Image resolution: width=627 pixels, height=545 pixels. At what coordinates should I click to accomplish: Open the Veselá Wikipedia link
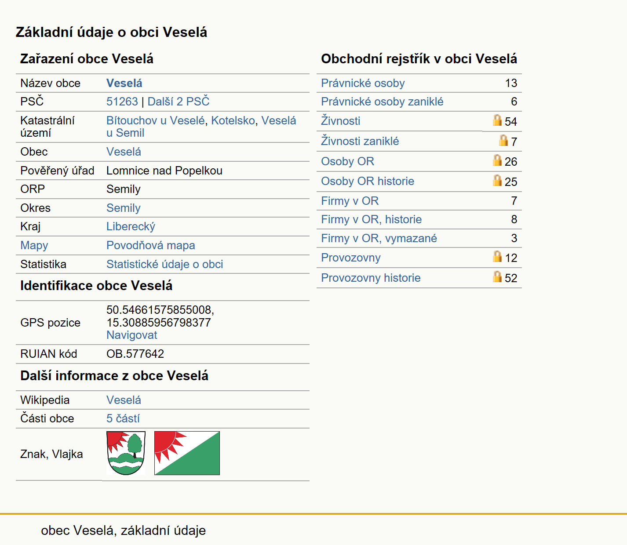pos(124,400)
